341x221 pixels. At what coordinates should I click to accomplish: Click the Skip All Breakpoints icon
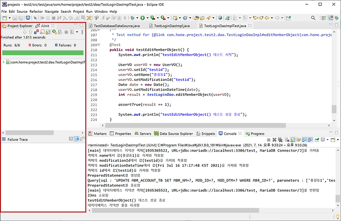[35, 18]
